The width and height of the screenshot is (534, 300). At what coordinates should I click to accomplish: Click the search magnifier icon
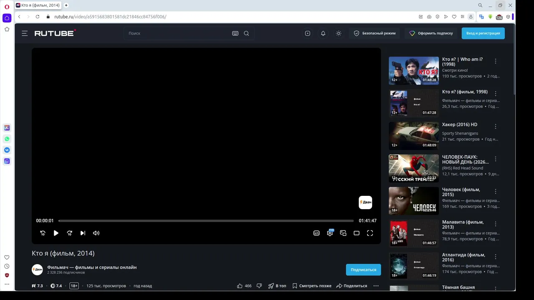[247, 33]
